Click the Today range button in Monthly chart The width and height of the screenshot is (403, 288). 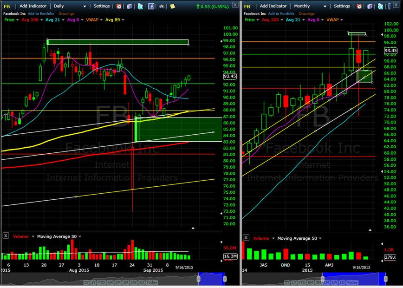coord(352,282)
